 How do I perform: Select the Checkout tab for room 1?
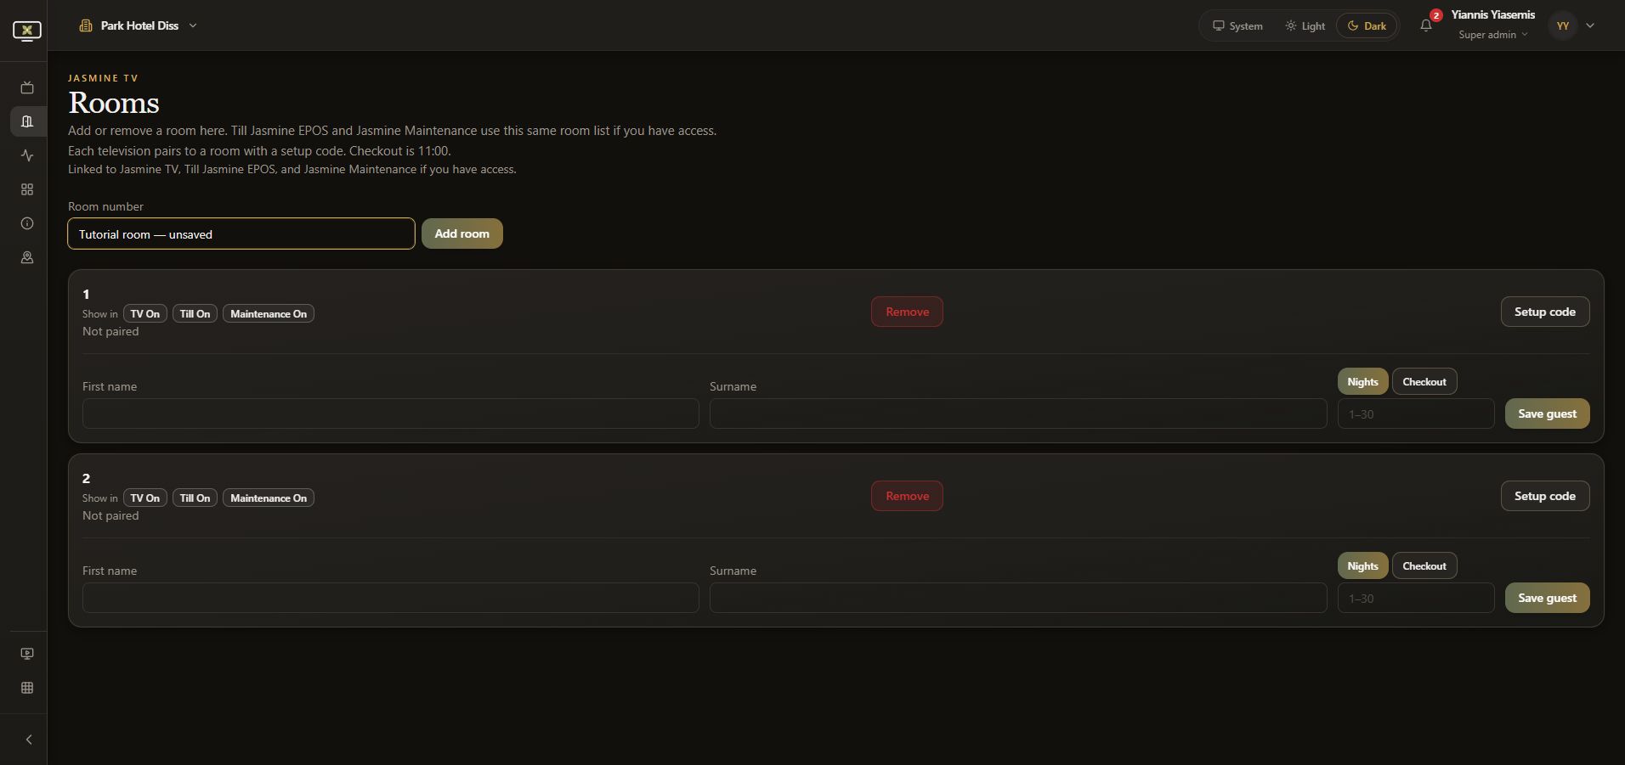pos(1424,382)
